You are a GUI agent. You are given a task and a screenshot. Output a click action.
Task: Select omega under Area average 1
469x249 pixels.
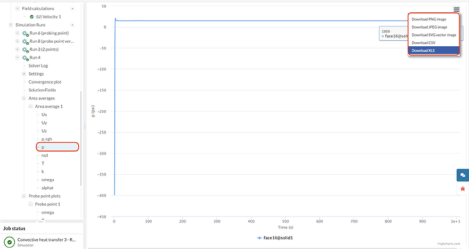[48, 180]
